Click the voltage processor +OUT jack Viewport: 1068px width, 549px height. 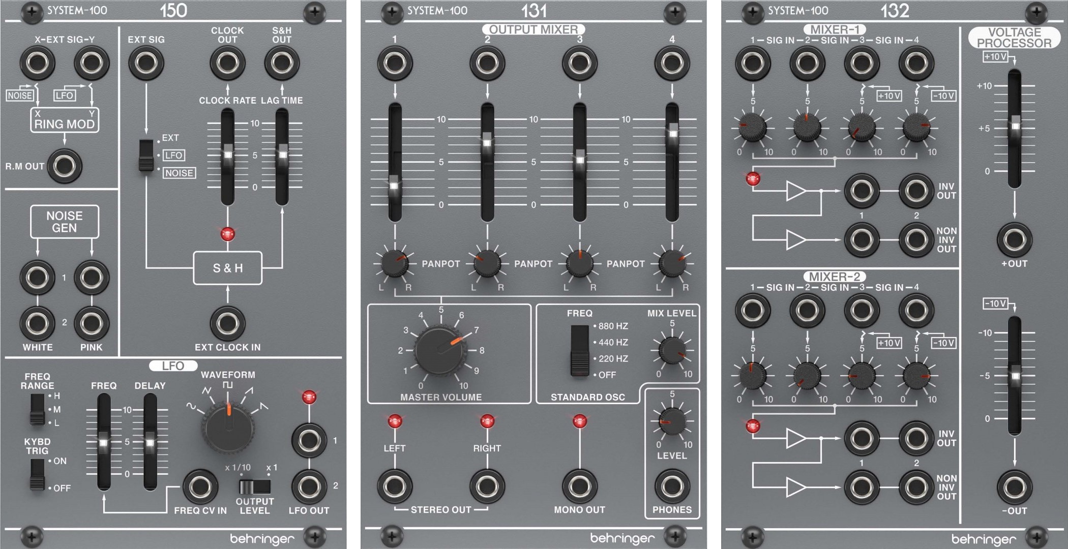(1014, 239)
